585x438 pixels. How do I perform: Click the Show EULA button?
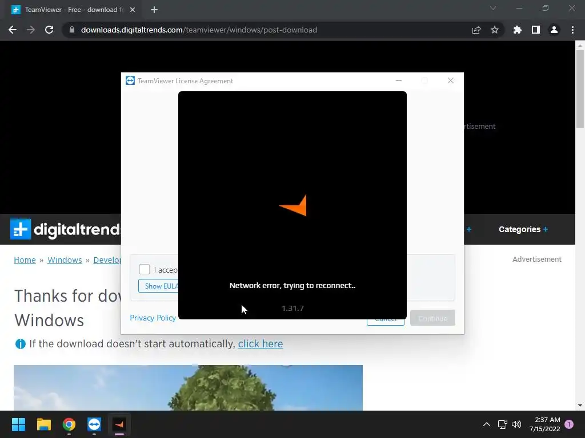159,286
